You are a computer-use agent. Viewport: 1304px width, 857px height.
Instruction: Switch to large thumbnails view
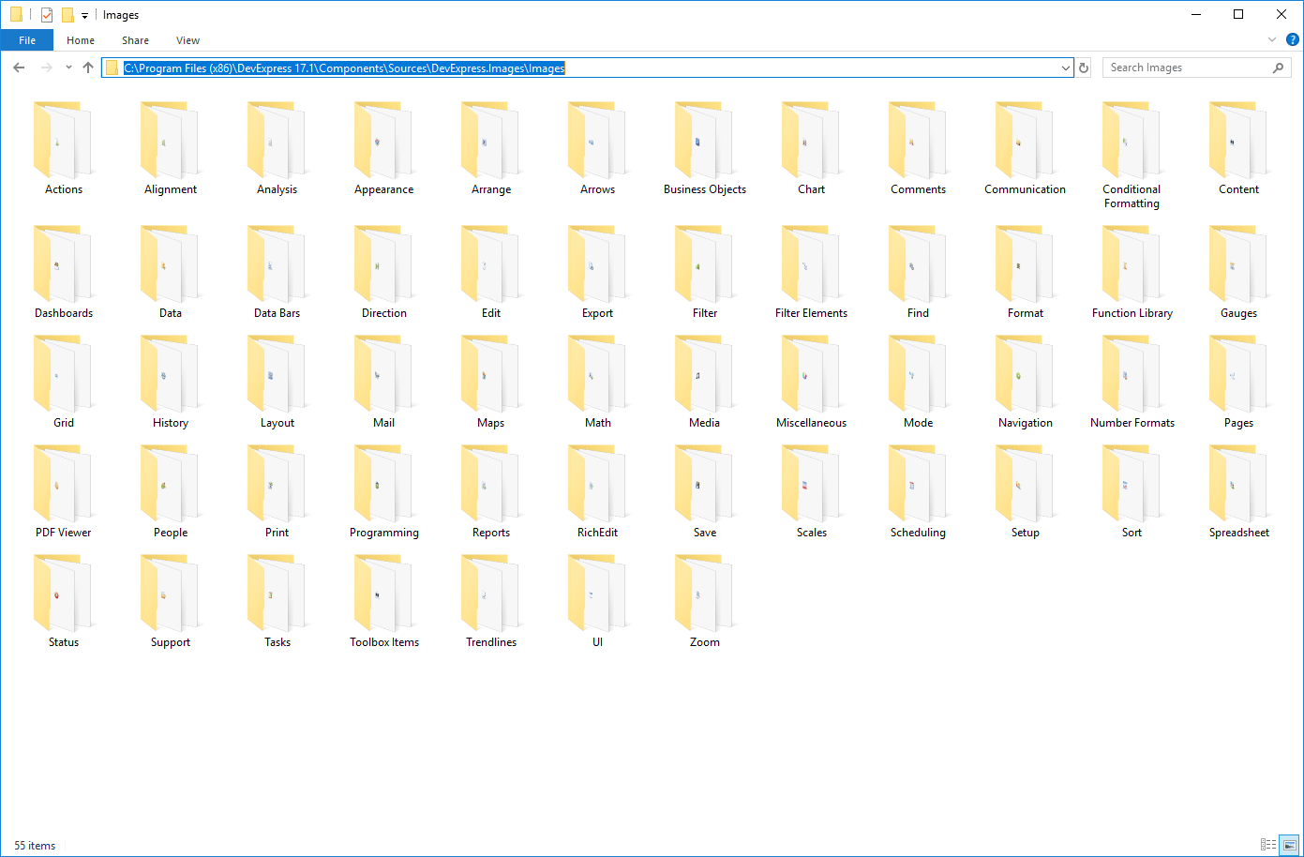click(x=1290, y=845)
